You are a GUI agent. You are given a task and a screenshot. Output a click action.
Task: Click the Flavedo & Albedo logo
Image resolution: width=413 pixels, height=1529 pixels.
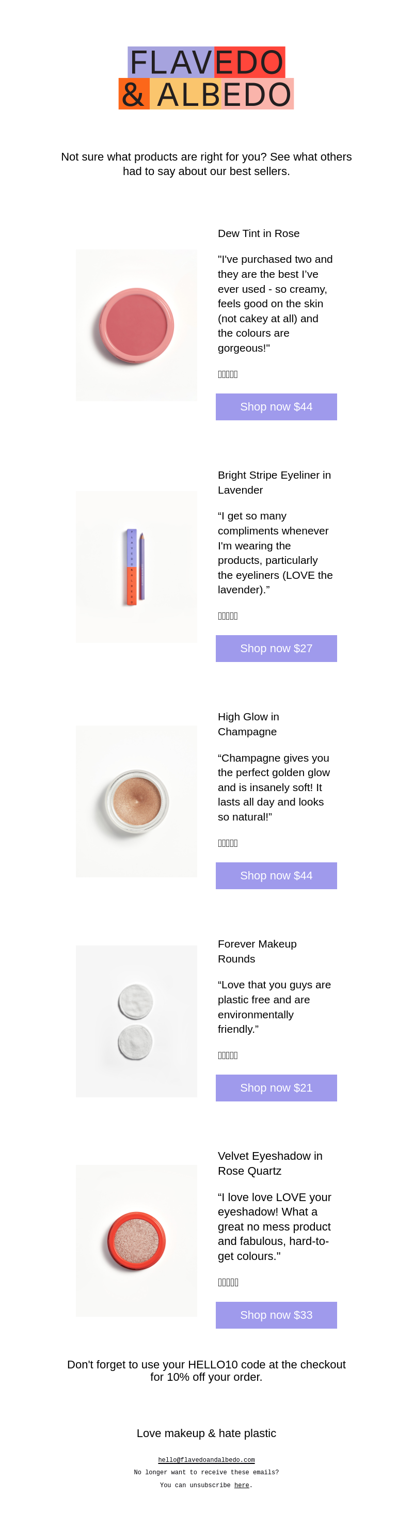click(206, 78)
